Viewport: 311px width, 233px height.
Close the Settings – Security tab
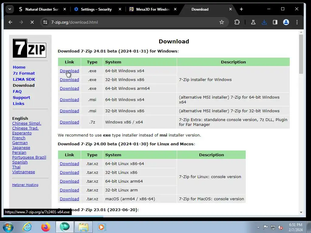120,9
